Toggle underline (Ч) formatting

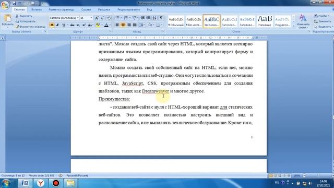coord(64,25)
